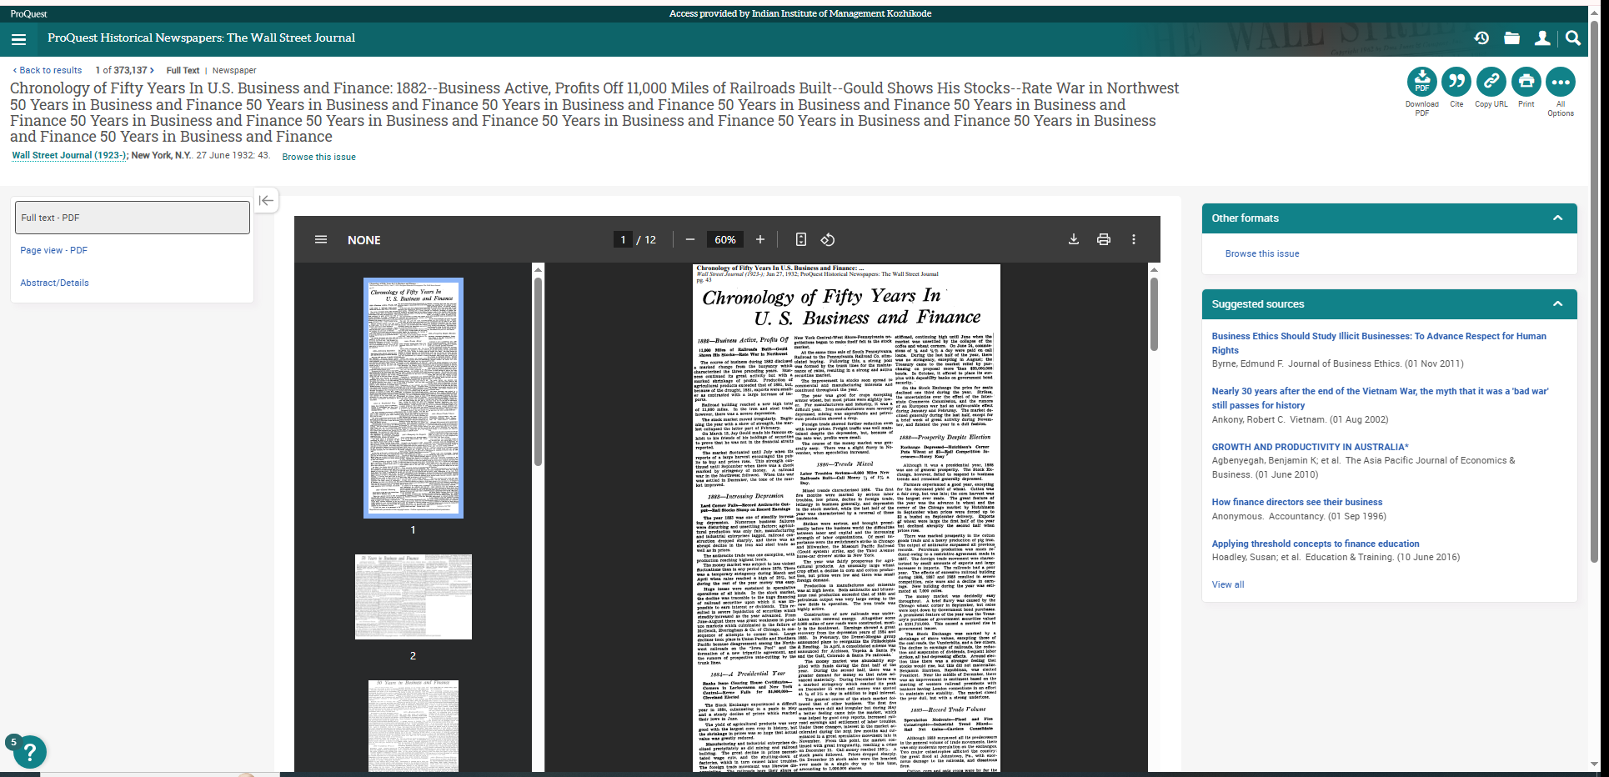
Task: Open the Cite quotation icon
Action: point(1456,82)
